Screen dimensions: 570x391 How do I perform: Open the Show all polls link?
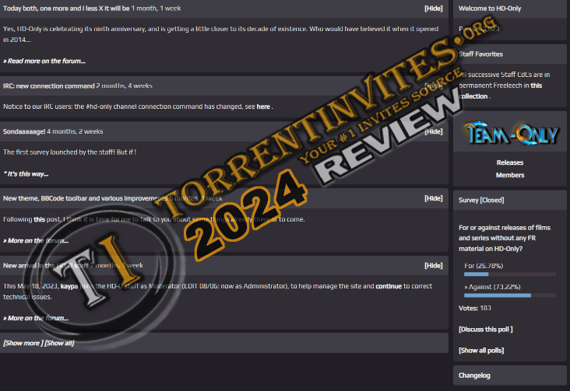[x=481, y=351]
